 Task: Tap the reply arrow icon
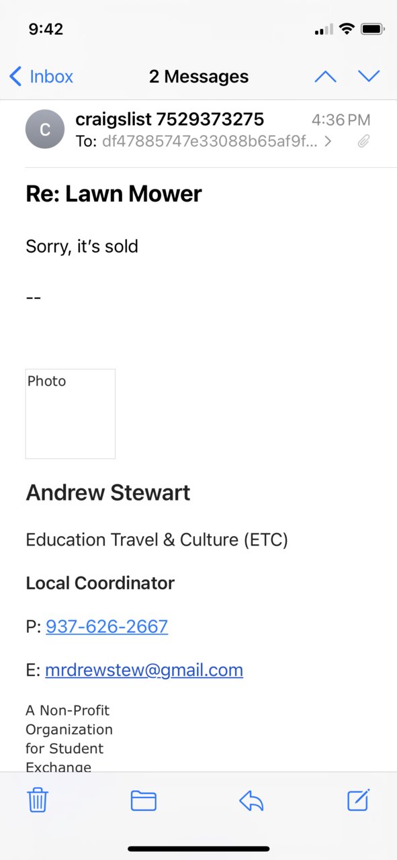pyautogui.click(x=251, y=800)
